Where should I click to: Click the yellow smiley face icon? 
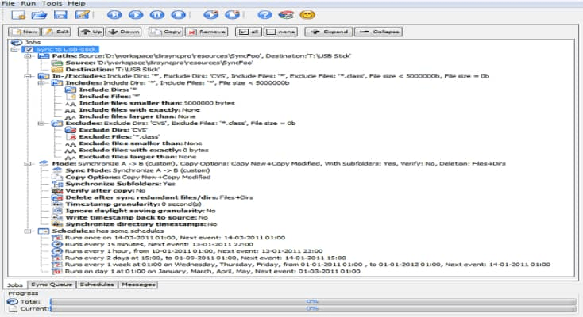point(307,15)
